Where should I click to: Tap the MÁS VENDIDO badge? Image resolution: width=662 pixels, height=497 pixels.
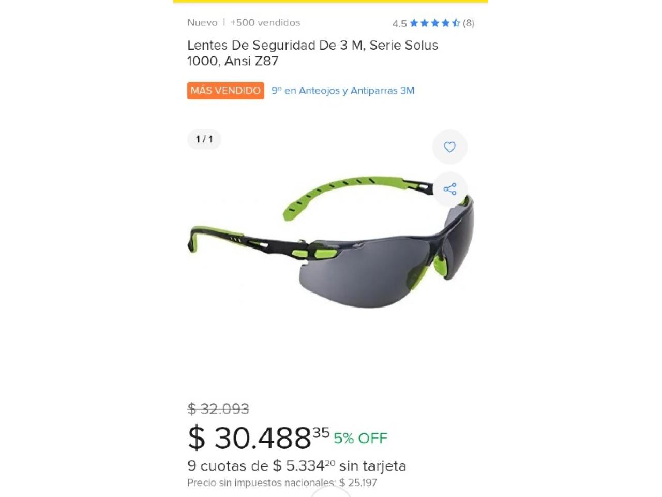[x=225, y=91]
